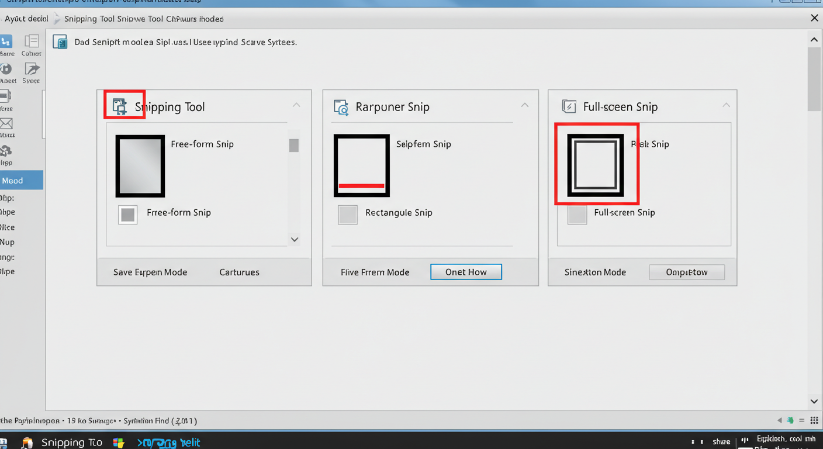Click the main scrollbar up arrow
Screen dimensions: 823x449
pyautogui.click(x=814, y=40)
